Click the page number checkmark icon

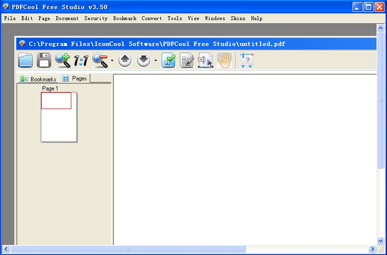[x=168, y=60]
